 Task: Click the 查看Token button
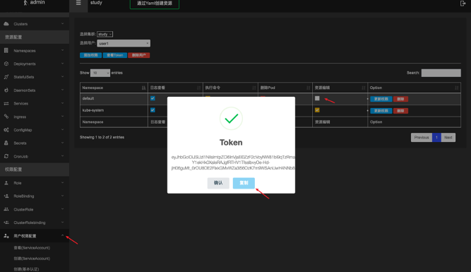pos(114,55)
